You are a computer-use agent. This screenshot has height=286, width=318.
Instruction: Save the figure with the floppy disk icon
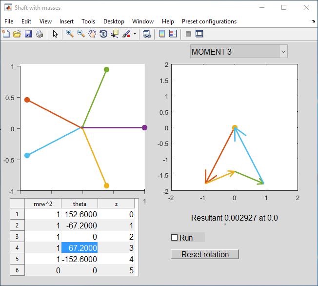pos(28,34)
